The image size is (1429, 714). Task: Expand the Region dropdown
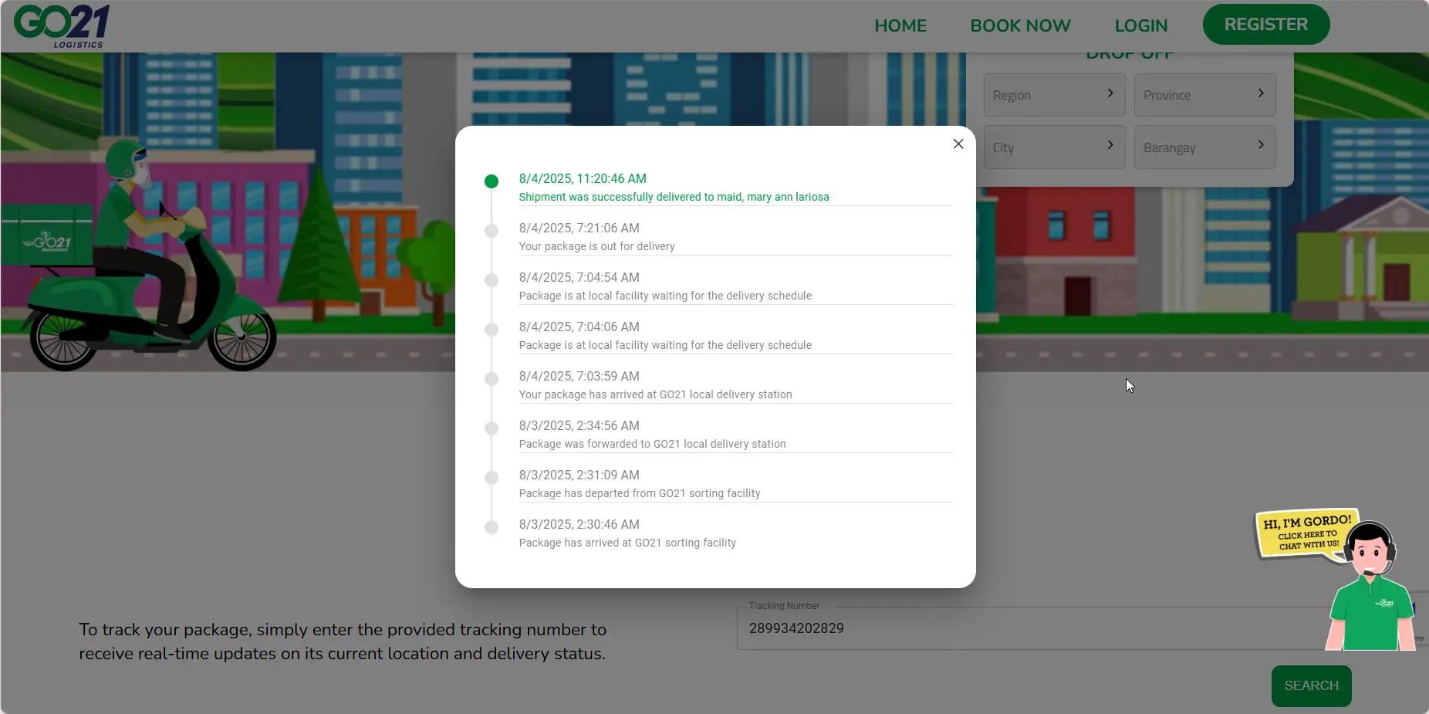1054,95
